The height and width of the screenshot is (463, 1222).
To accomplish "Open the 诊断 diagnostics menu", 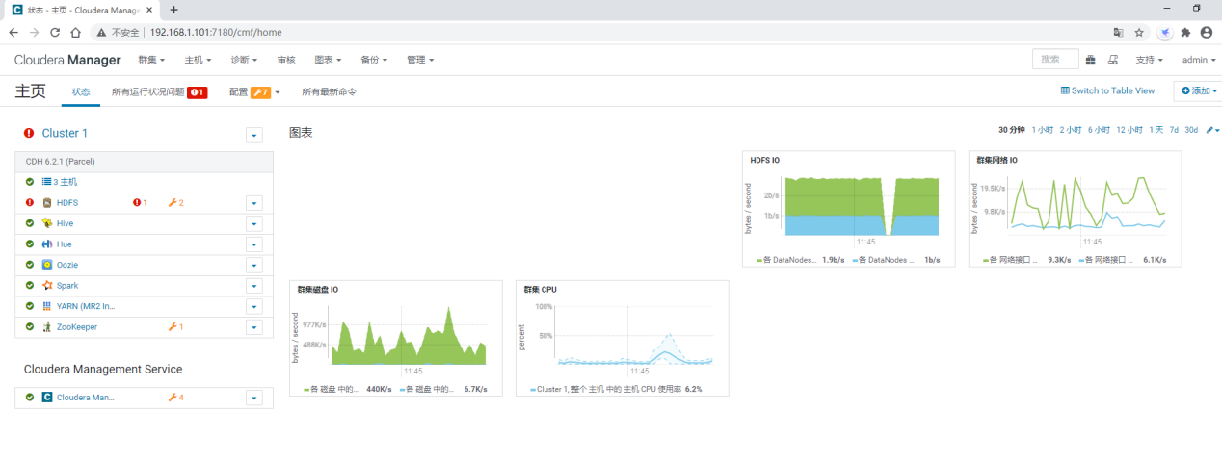I will [244, 60].
